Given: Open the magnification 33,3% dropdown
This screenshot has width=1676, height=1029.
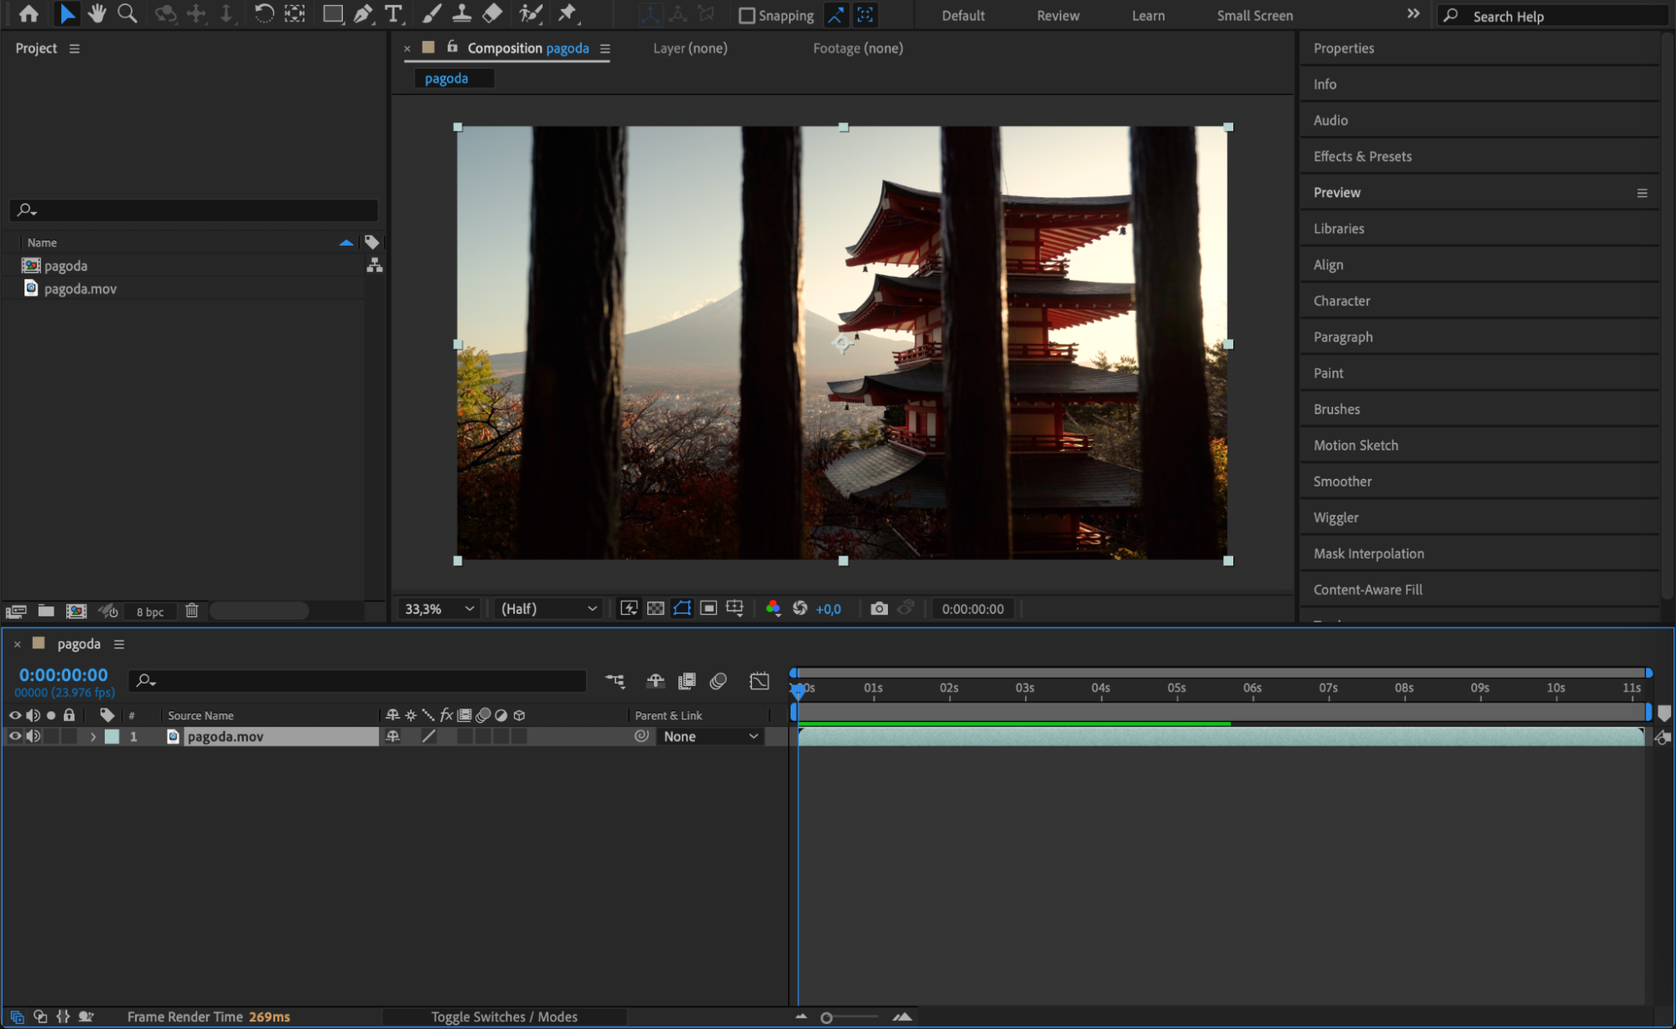Looking at the screenshot, I should [x=439, y=609].
